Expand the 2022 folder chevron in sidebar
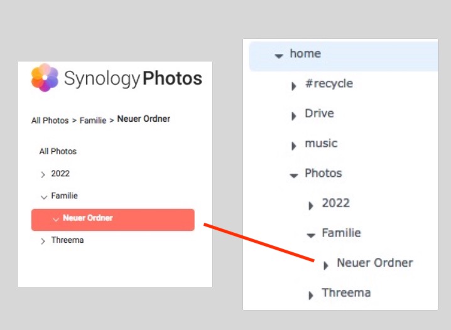451x330 pixels. point(43,174)
